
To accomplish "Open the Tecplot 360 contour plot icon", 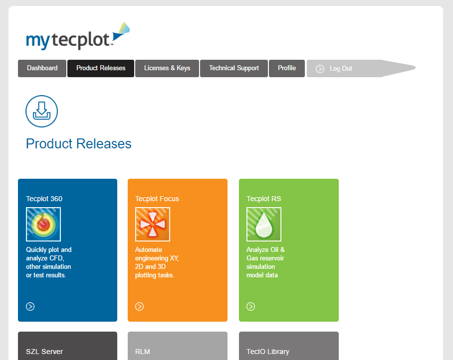I will 43,224.
